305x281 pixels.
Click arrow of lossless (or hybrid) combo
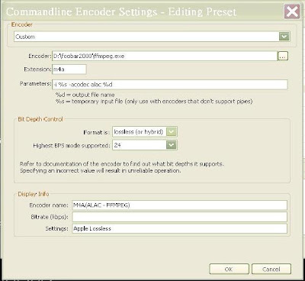[172, 132]
